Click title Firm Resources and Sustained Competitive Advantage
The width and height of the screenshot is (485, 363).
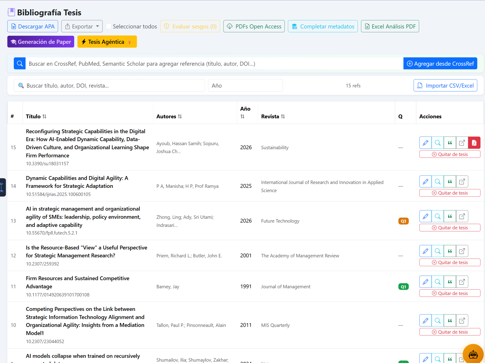pos(78,282)
